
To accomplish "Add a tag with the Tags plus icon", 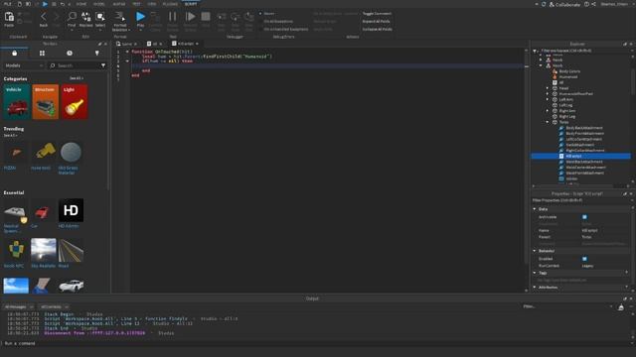I will point(627,273).
